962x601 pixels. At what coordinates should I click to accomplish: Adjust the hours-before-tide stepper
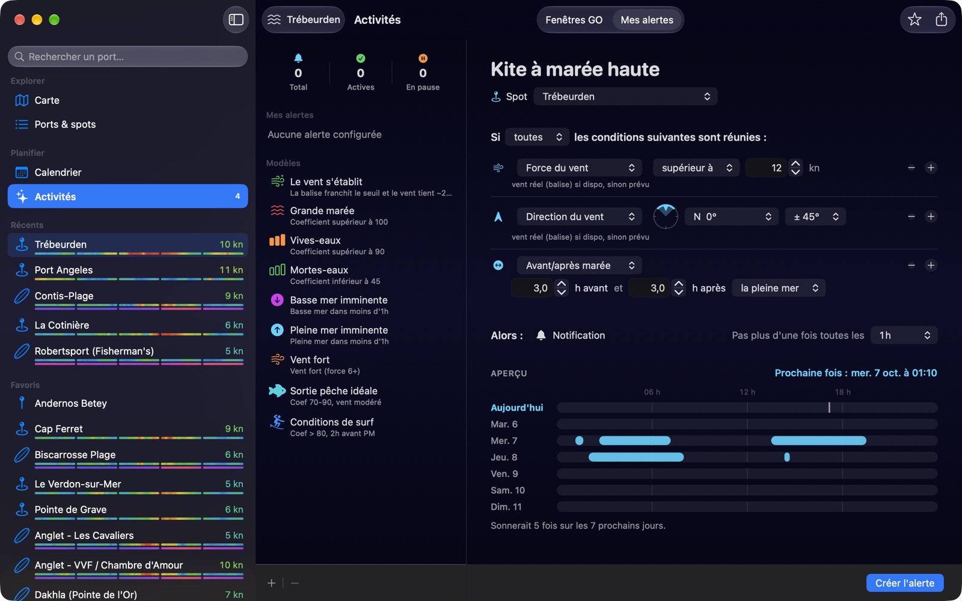561,288
